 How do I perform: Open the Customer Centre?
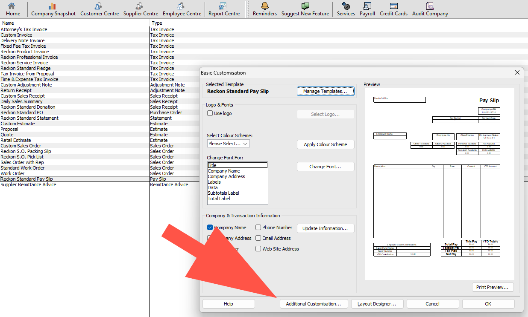pyautogui.click(x=100, y=9)
